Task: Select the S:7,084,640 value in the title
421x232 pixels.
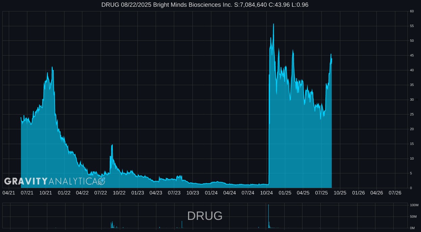Action: 250,5
